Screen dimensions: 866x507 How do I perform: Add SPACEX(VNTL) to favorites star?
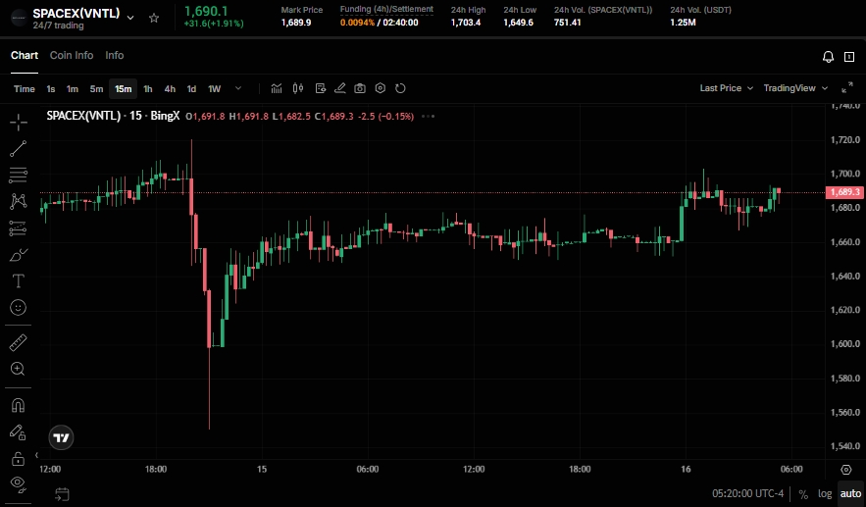(154, 18)
